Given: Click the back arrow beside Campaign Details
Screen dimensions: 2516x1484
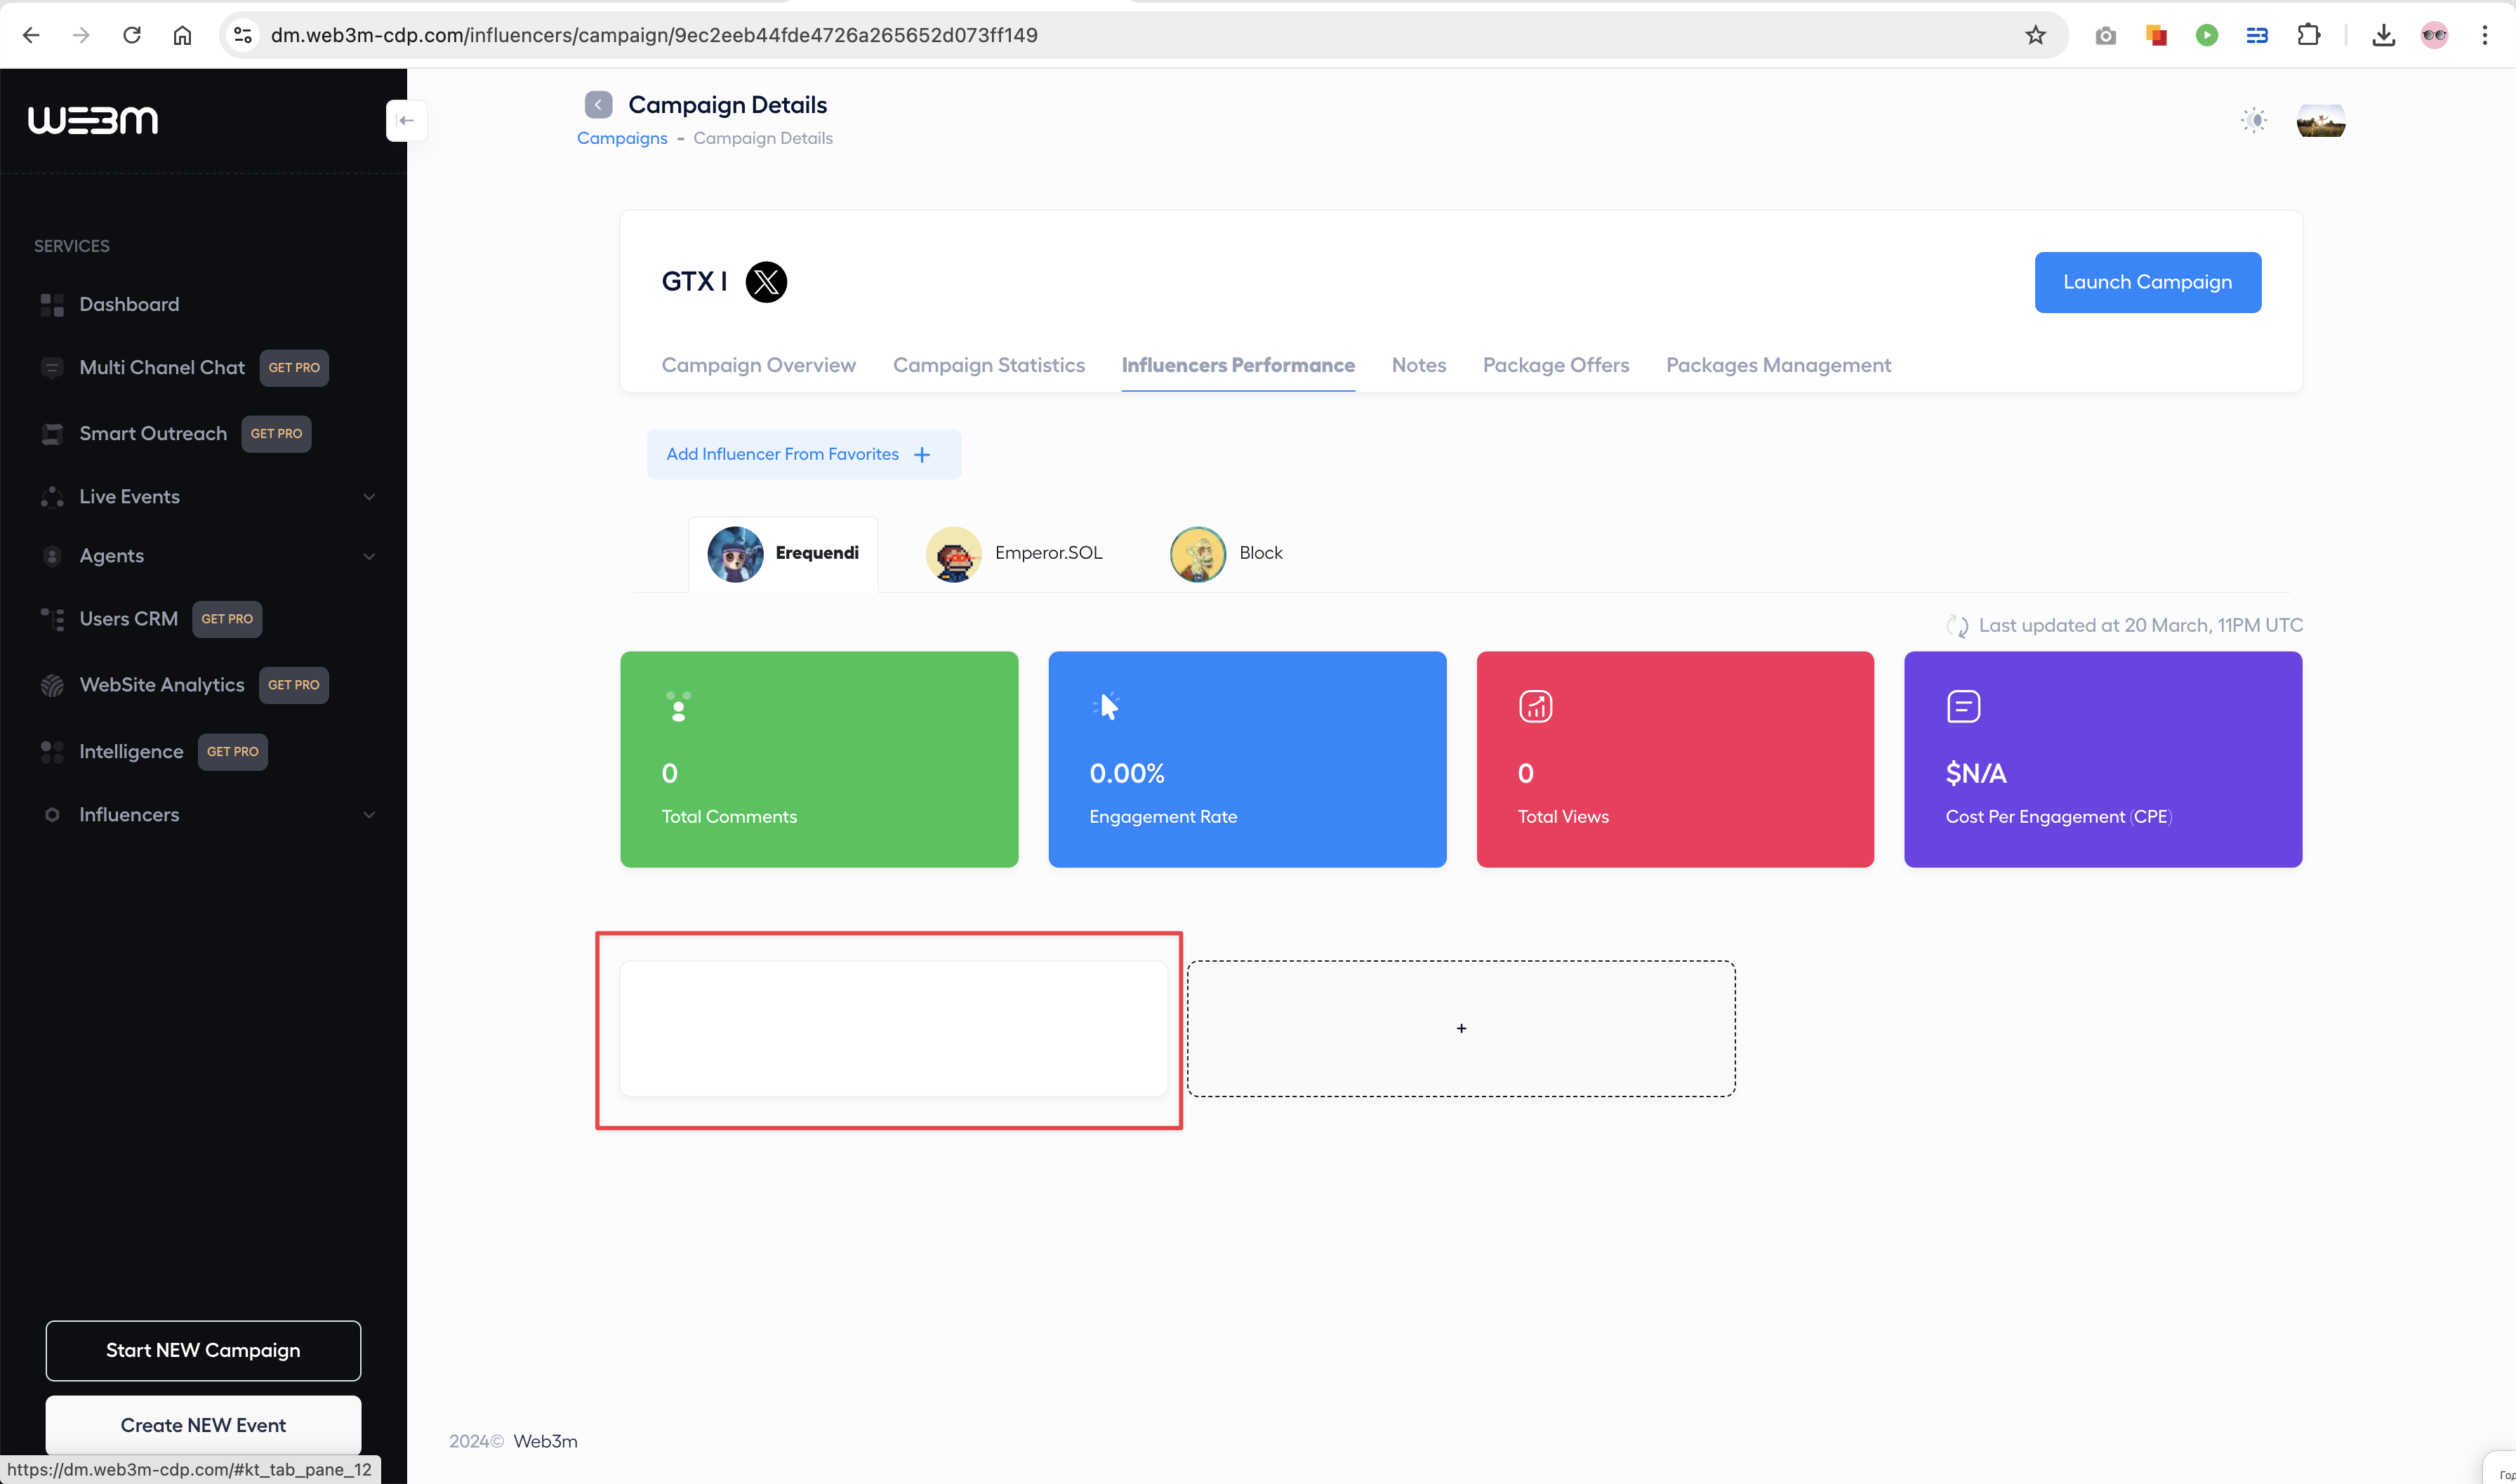Looking at the screenshot, I should coord(598,105).
